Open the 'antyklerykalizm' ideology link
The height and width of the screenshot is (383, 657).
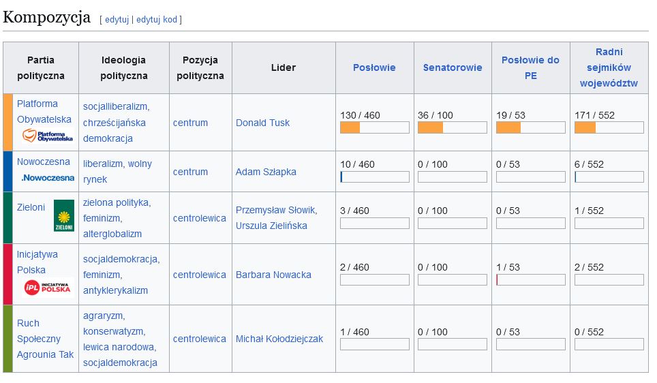pos(115,290)
